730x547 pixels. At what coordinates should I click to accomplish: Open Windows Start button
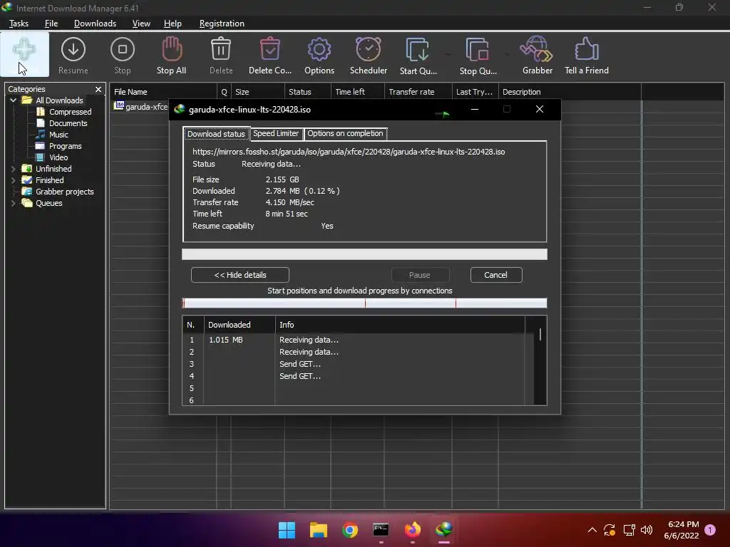(x=287, y=530)
